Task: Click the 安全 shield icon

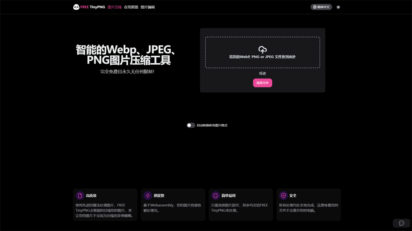Action: click(283, 196)
